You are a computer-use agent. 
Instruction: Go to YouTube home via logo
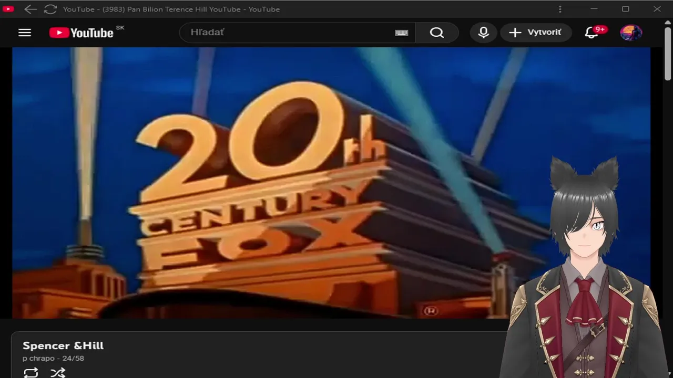tap(81, 33)
